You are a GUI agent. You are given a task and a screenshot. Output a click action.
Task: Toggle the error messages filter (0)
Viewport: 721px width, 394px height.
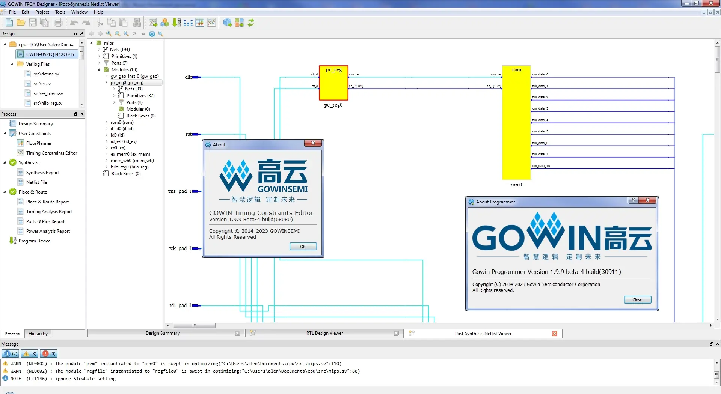click(x=49, y=353)
